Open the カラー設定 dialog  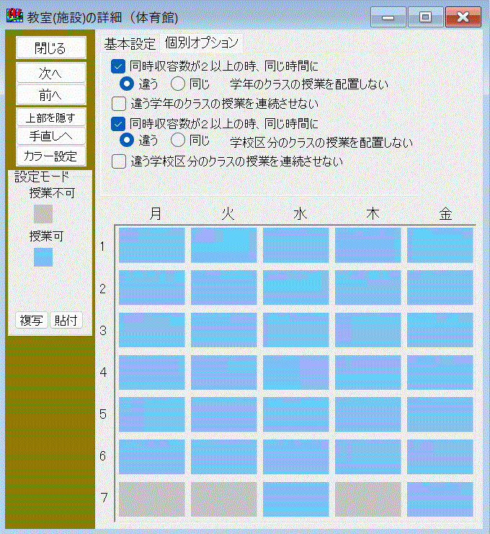tap(50, 156)
